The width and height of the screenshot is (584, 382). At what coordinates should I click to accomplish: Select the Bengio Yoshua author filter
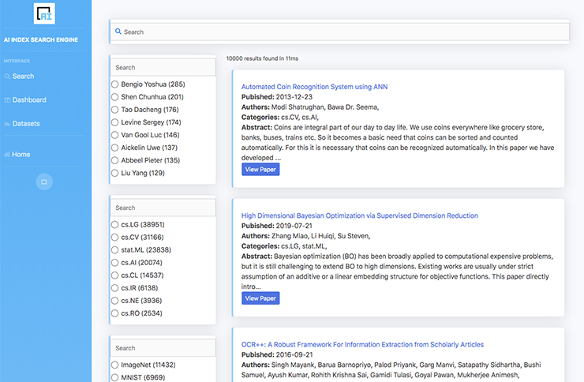point(115,84)
